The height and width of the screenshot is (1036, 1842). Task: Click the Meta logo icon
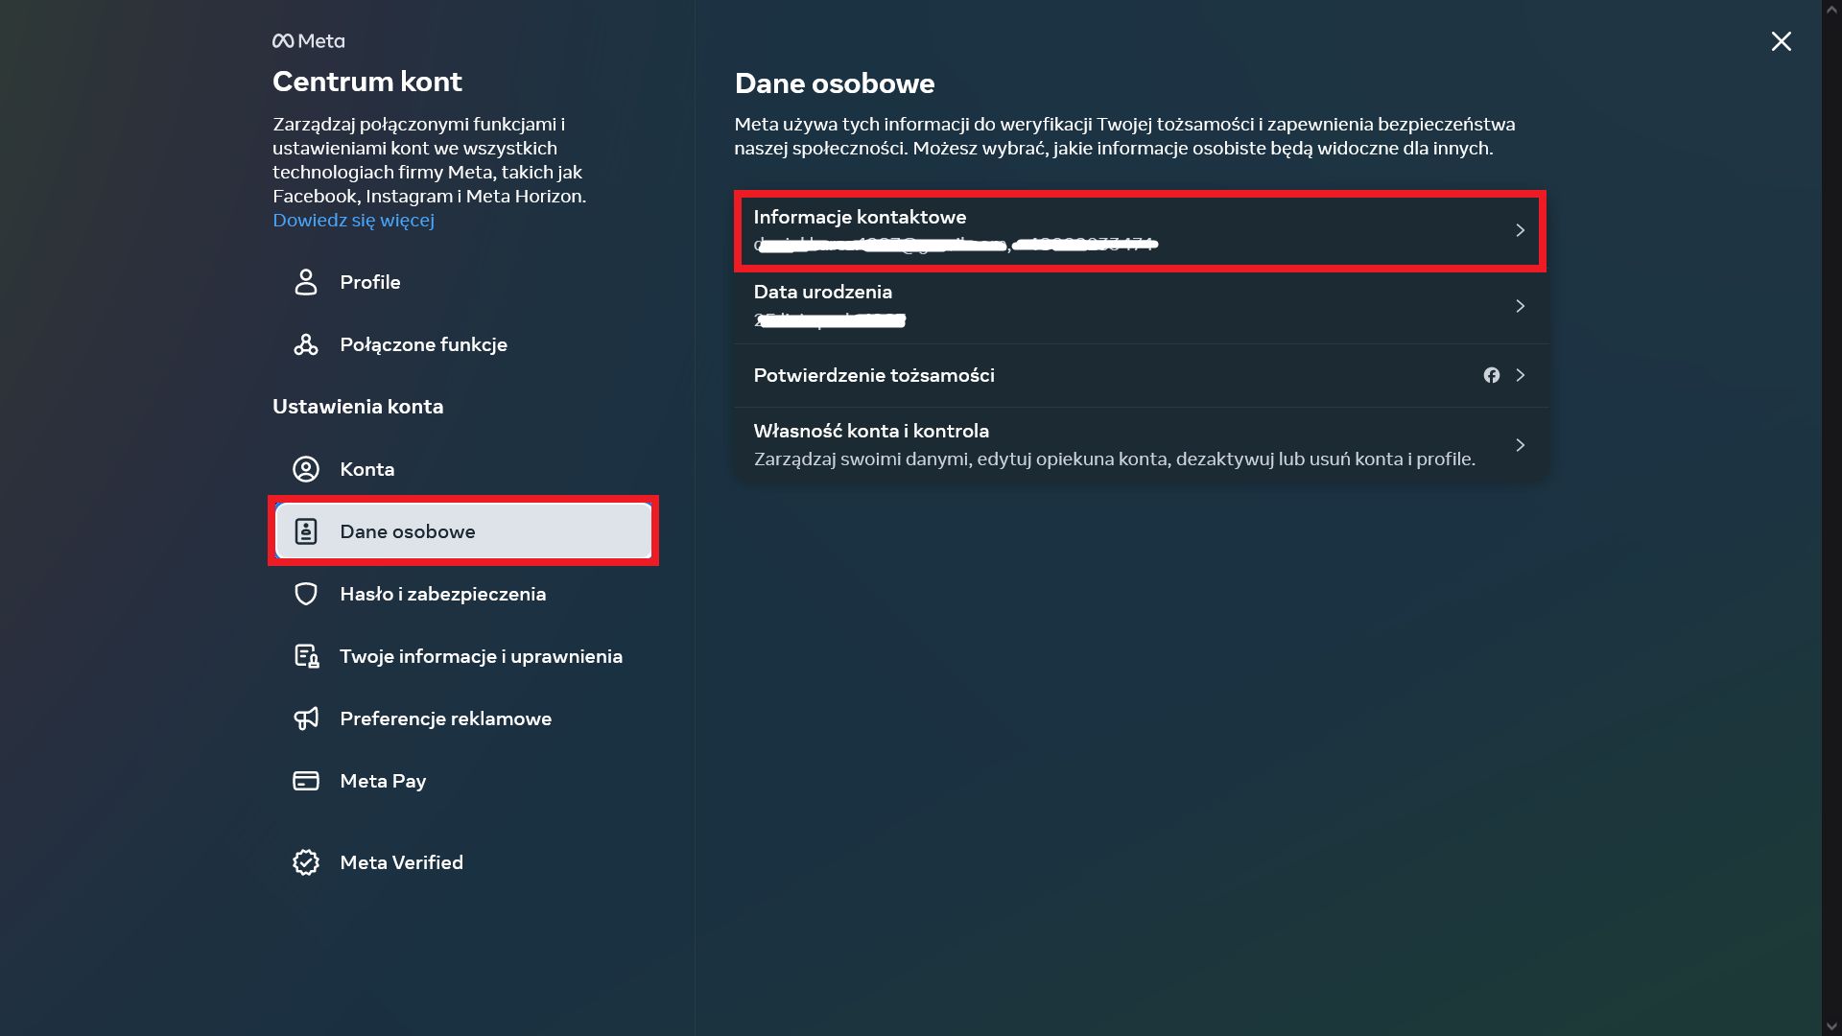click(x=283, y=41)
